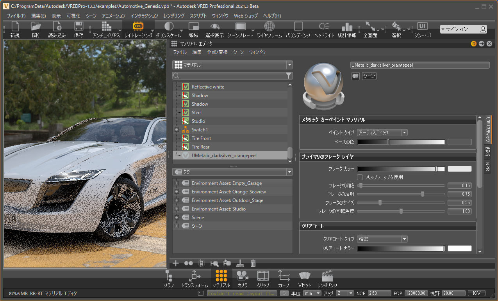Open the Camera editor from bottom bar

[x=242, y=276]
